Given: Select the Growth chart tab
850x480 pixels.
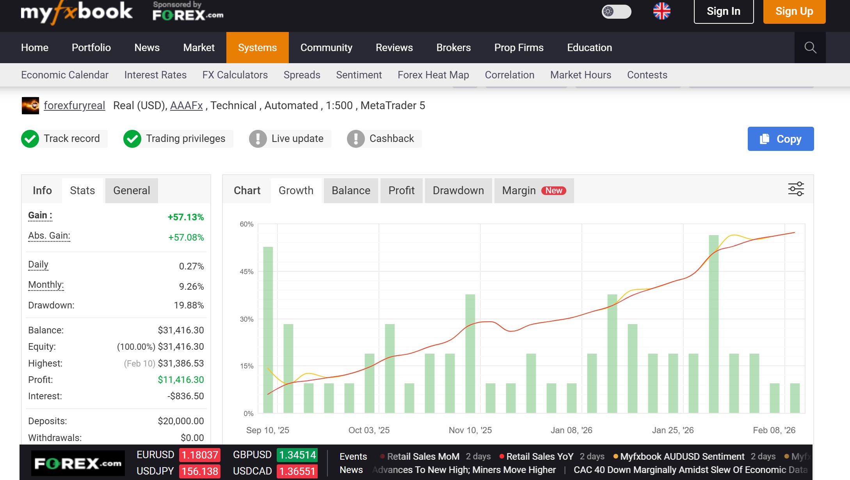Looking at the screenshot, I should pyautogui.click(x=296, y=191).
